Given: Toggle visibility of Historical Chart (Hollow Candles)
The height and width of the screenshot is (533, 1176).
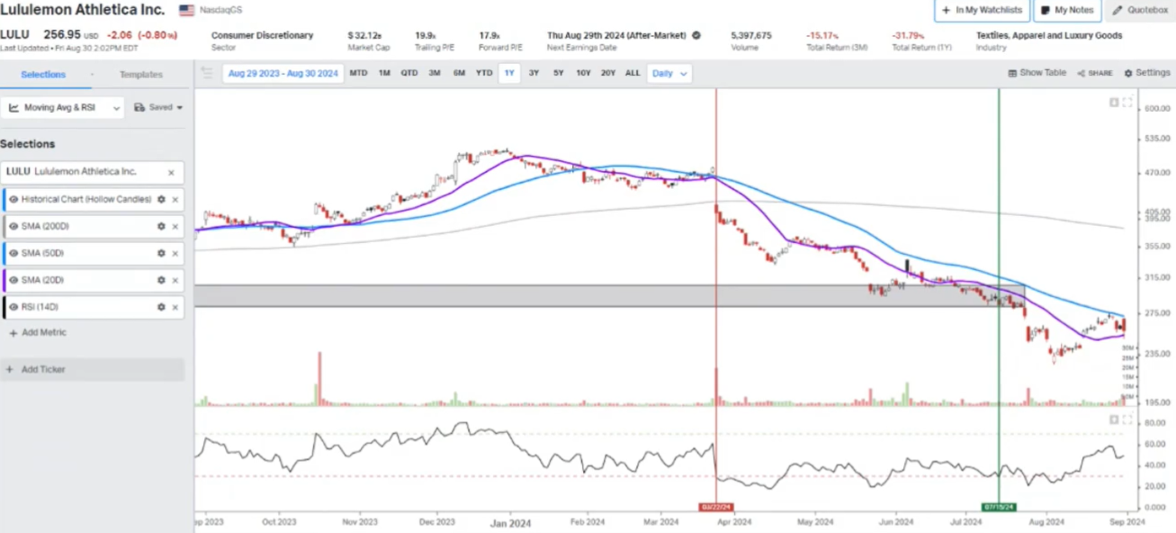Looking at the screenshot, I should (x=13, y=200).
